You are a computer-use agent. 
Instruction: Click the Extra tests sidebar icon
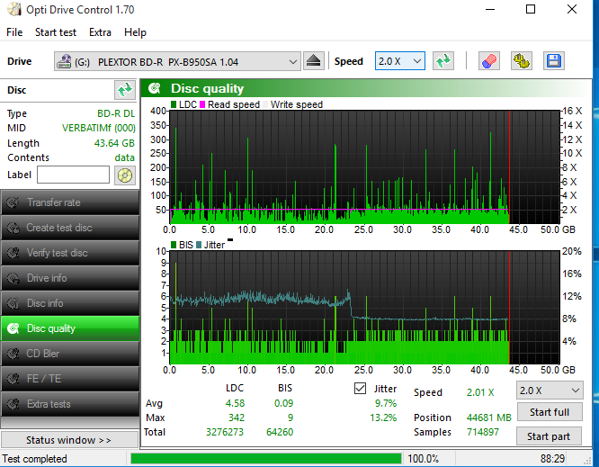pyautogui.click(x=13, y=404)
